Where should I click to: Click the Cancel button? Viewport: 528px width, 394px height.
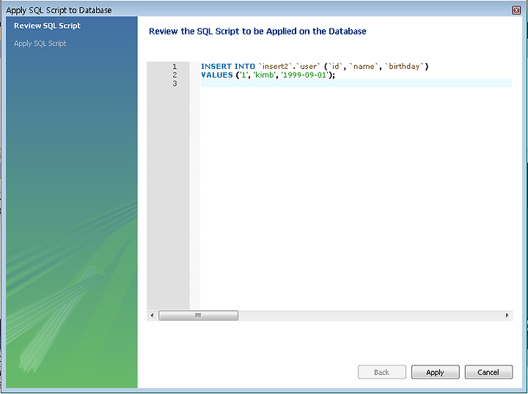(488, 372)
